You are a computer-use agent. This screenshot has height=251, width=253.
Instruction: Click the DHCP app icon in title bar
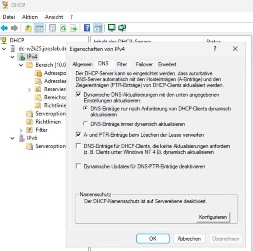(5, 5)
